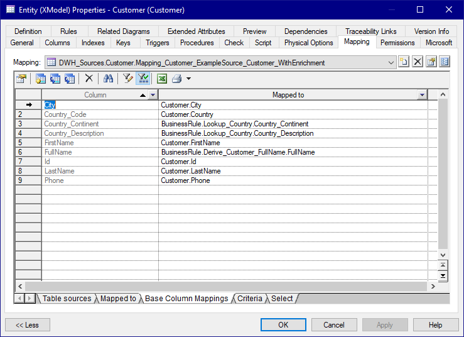
Task: Open the Check tab
Action: pyautogui.click(x=234, y=43)
